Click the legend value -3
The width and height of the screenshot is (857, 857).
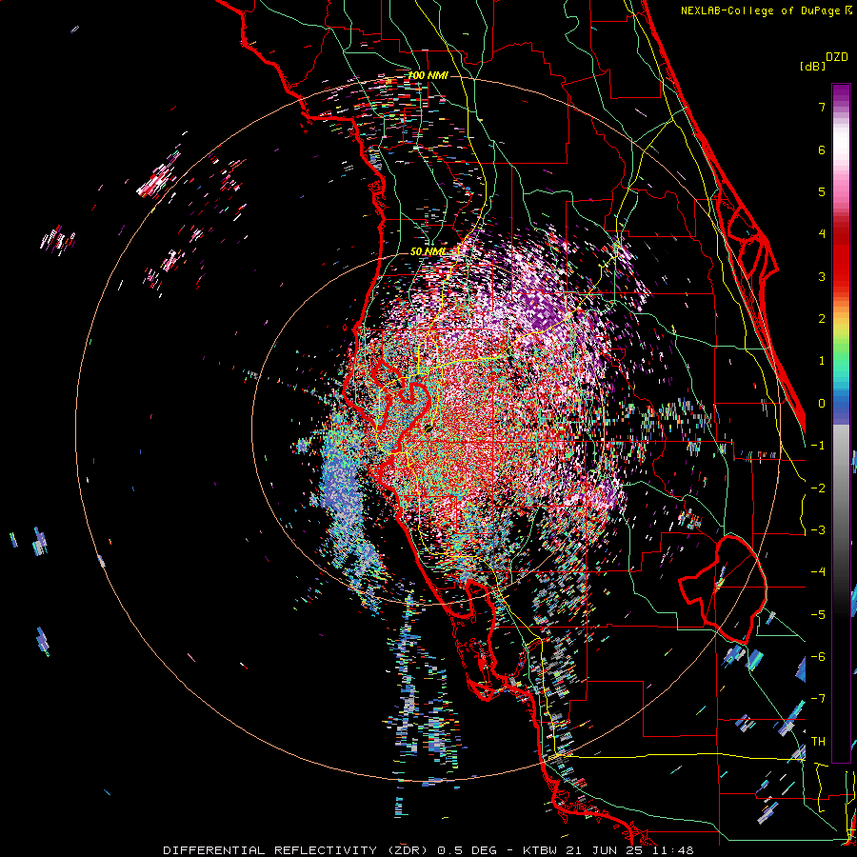point(818,530)
